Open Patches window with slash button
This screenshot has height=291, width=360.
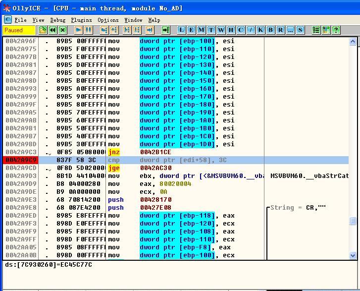pyautogui.click(x=251, y=30)
